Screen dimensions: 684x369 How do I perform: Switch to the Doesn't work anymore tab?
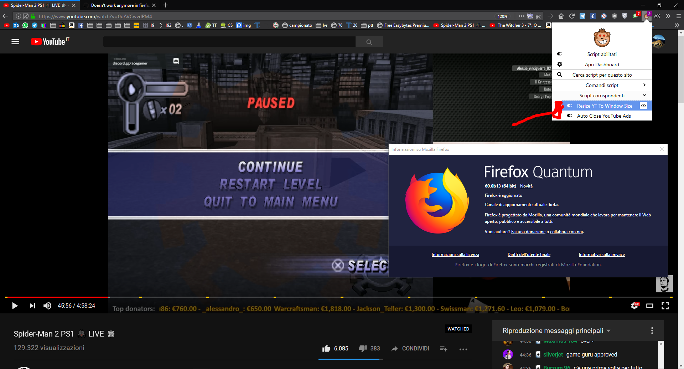tap(120, 5)
